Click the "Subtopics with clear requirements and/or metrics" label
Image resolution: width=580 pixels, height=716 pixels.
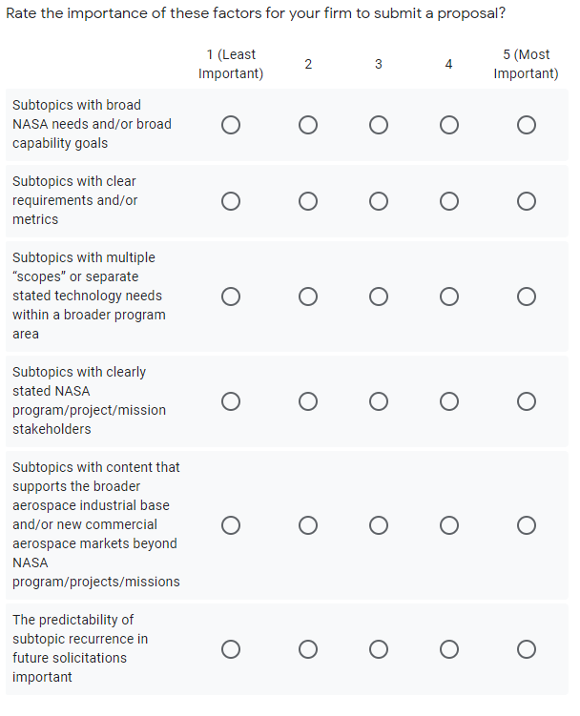coord(74,200)
